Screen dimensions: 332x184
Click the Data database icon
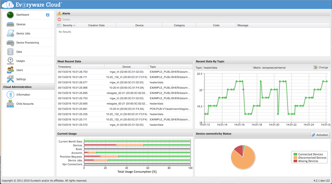tap(10, 52)
